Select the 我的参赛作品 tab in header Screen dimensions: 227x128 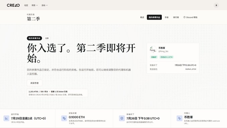pos(154,17)
